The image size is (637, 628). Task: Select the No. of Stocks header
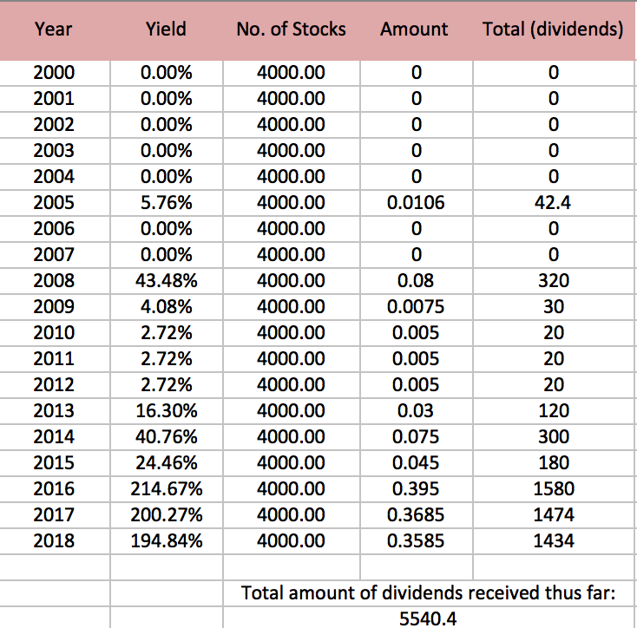[292, 29]
